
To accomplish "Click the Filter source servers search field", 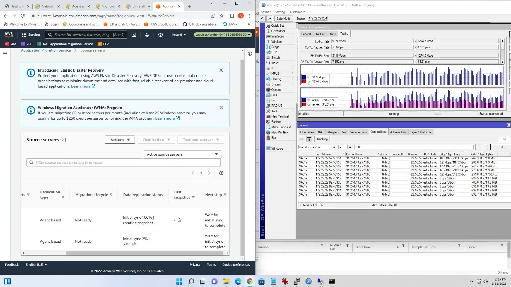I will (x=123, y=162).
